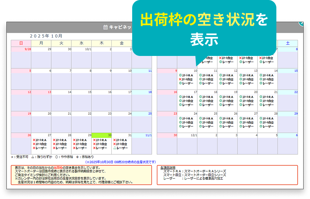This screenshot has height=199, width=310.
Task: Click the レーザー label on November 26
Action: point(228,126)
